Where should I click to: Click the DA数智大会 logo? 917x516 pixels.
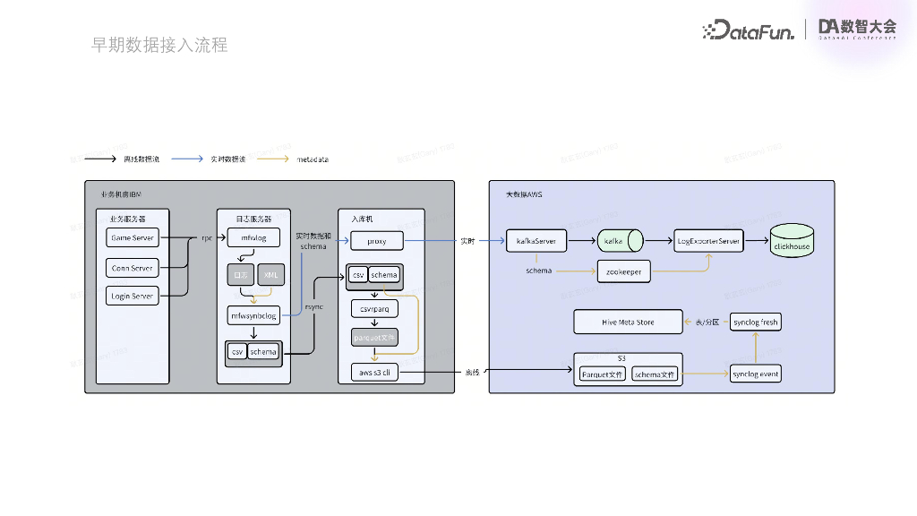pyautogui.click(x=857, y=29)
